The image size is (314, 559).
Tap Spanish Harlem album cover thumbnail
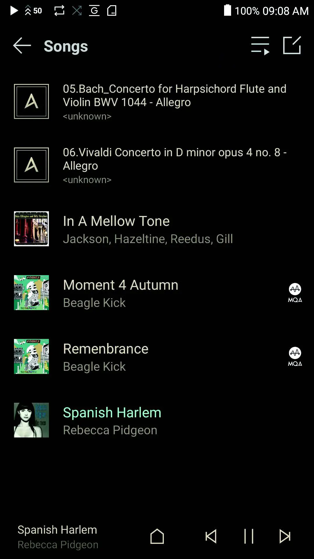pyautogui.click(x=31, y=420)
